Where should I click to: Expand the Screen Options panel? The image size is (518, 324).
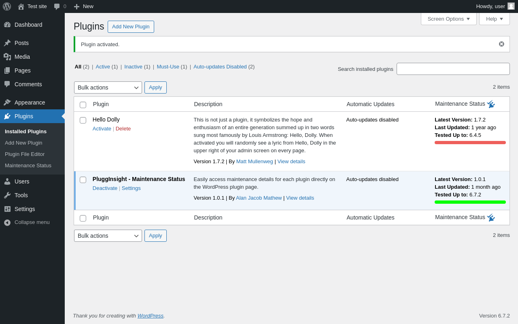[449, 19]
